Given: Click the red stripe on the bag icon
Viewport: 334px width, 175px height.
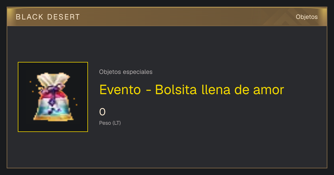Looking at the screenshot, I should pyautogui.click(x=53, y=98).
